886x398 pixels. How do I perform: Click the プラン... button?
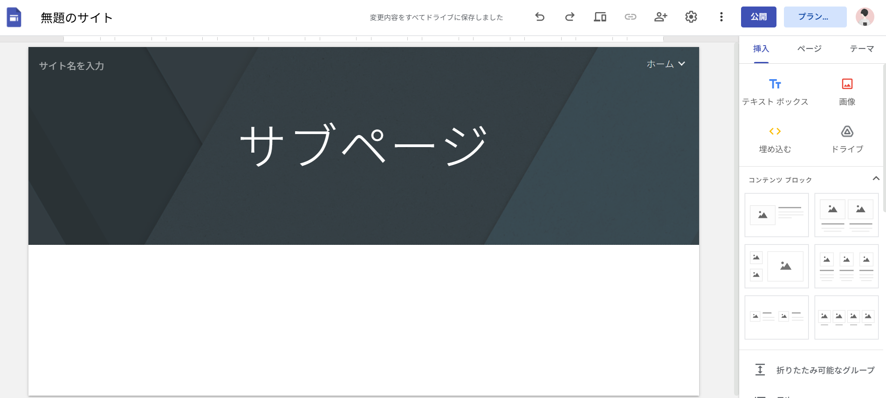815,17
